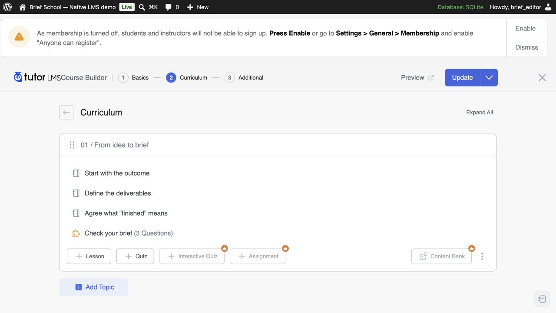The height and width of the screenshot is (313, 556).
Task: Click the lesson icon for Define the deliverables
Action: (x=76, y=193)
